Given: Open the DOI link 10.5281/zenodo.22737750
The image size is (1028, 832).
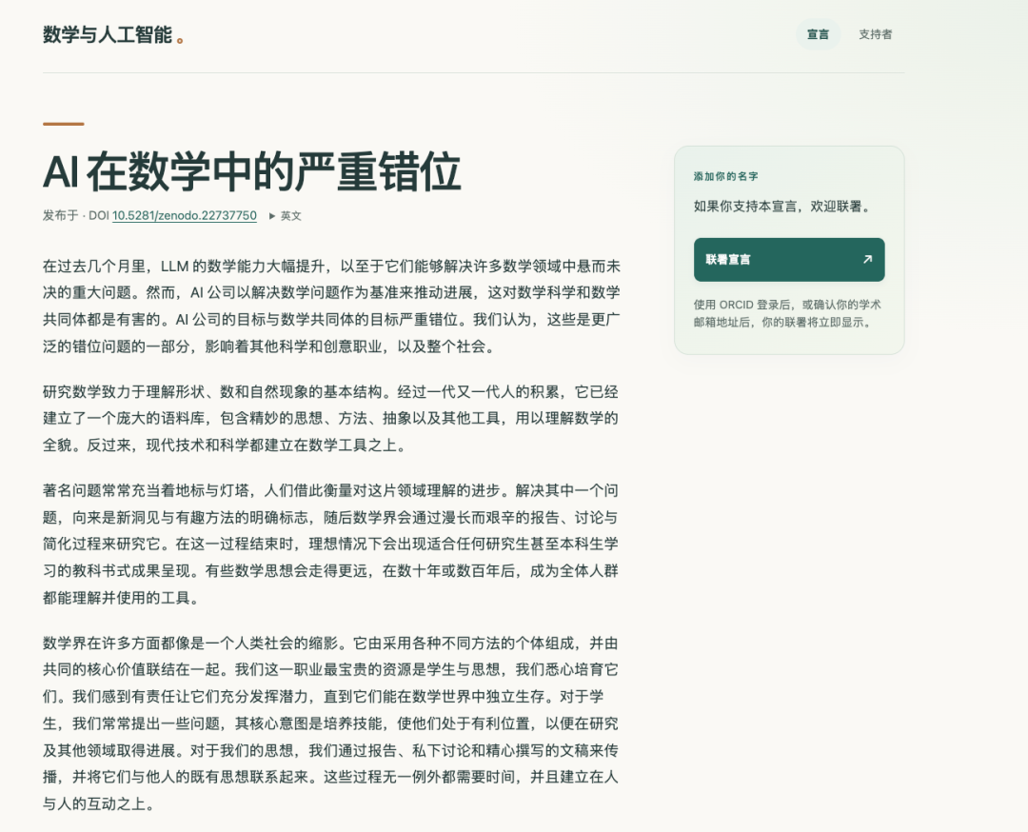Looking at the screenshot, I should click(x=185, y=216).
